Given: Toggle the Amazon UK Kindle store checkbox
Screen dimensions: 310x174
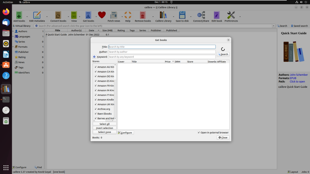Looking at the screenshot, I should [95, 104].
